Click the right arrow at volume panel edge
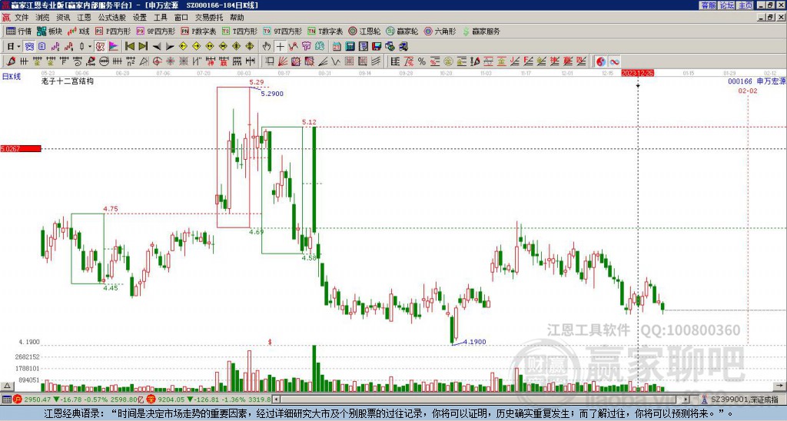The height and width of the screenshot is (421, 787). [x=781, y=386]
